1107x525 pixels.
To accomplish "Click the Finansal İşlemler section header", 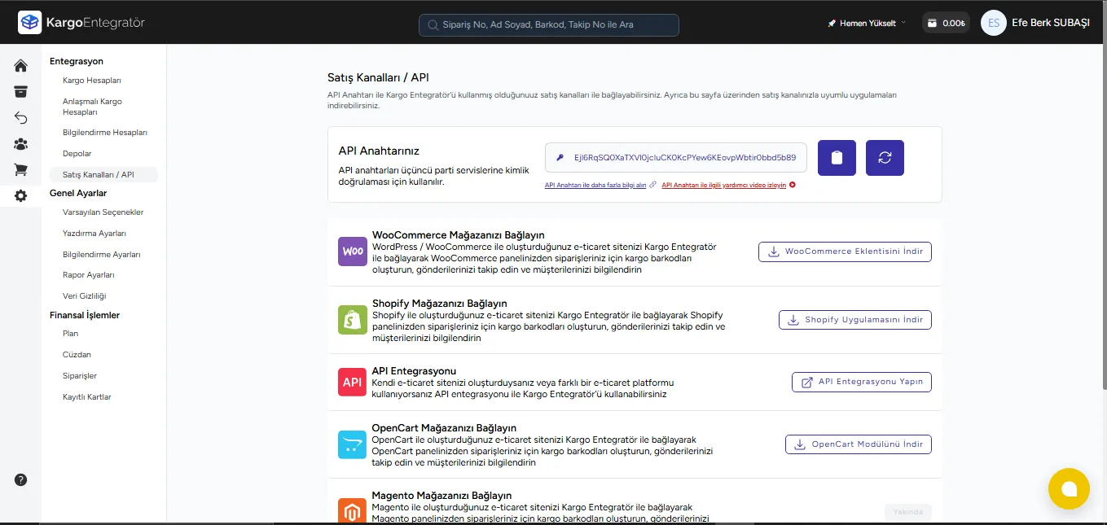I will [x=85, y=315].
